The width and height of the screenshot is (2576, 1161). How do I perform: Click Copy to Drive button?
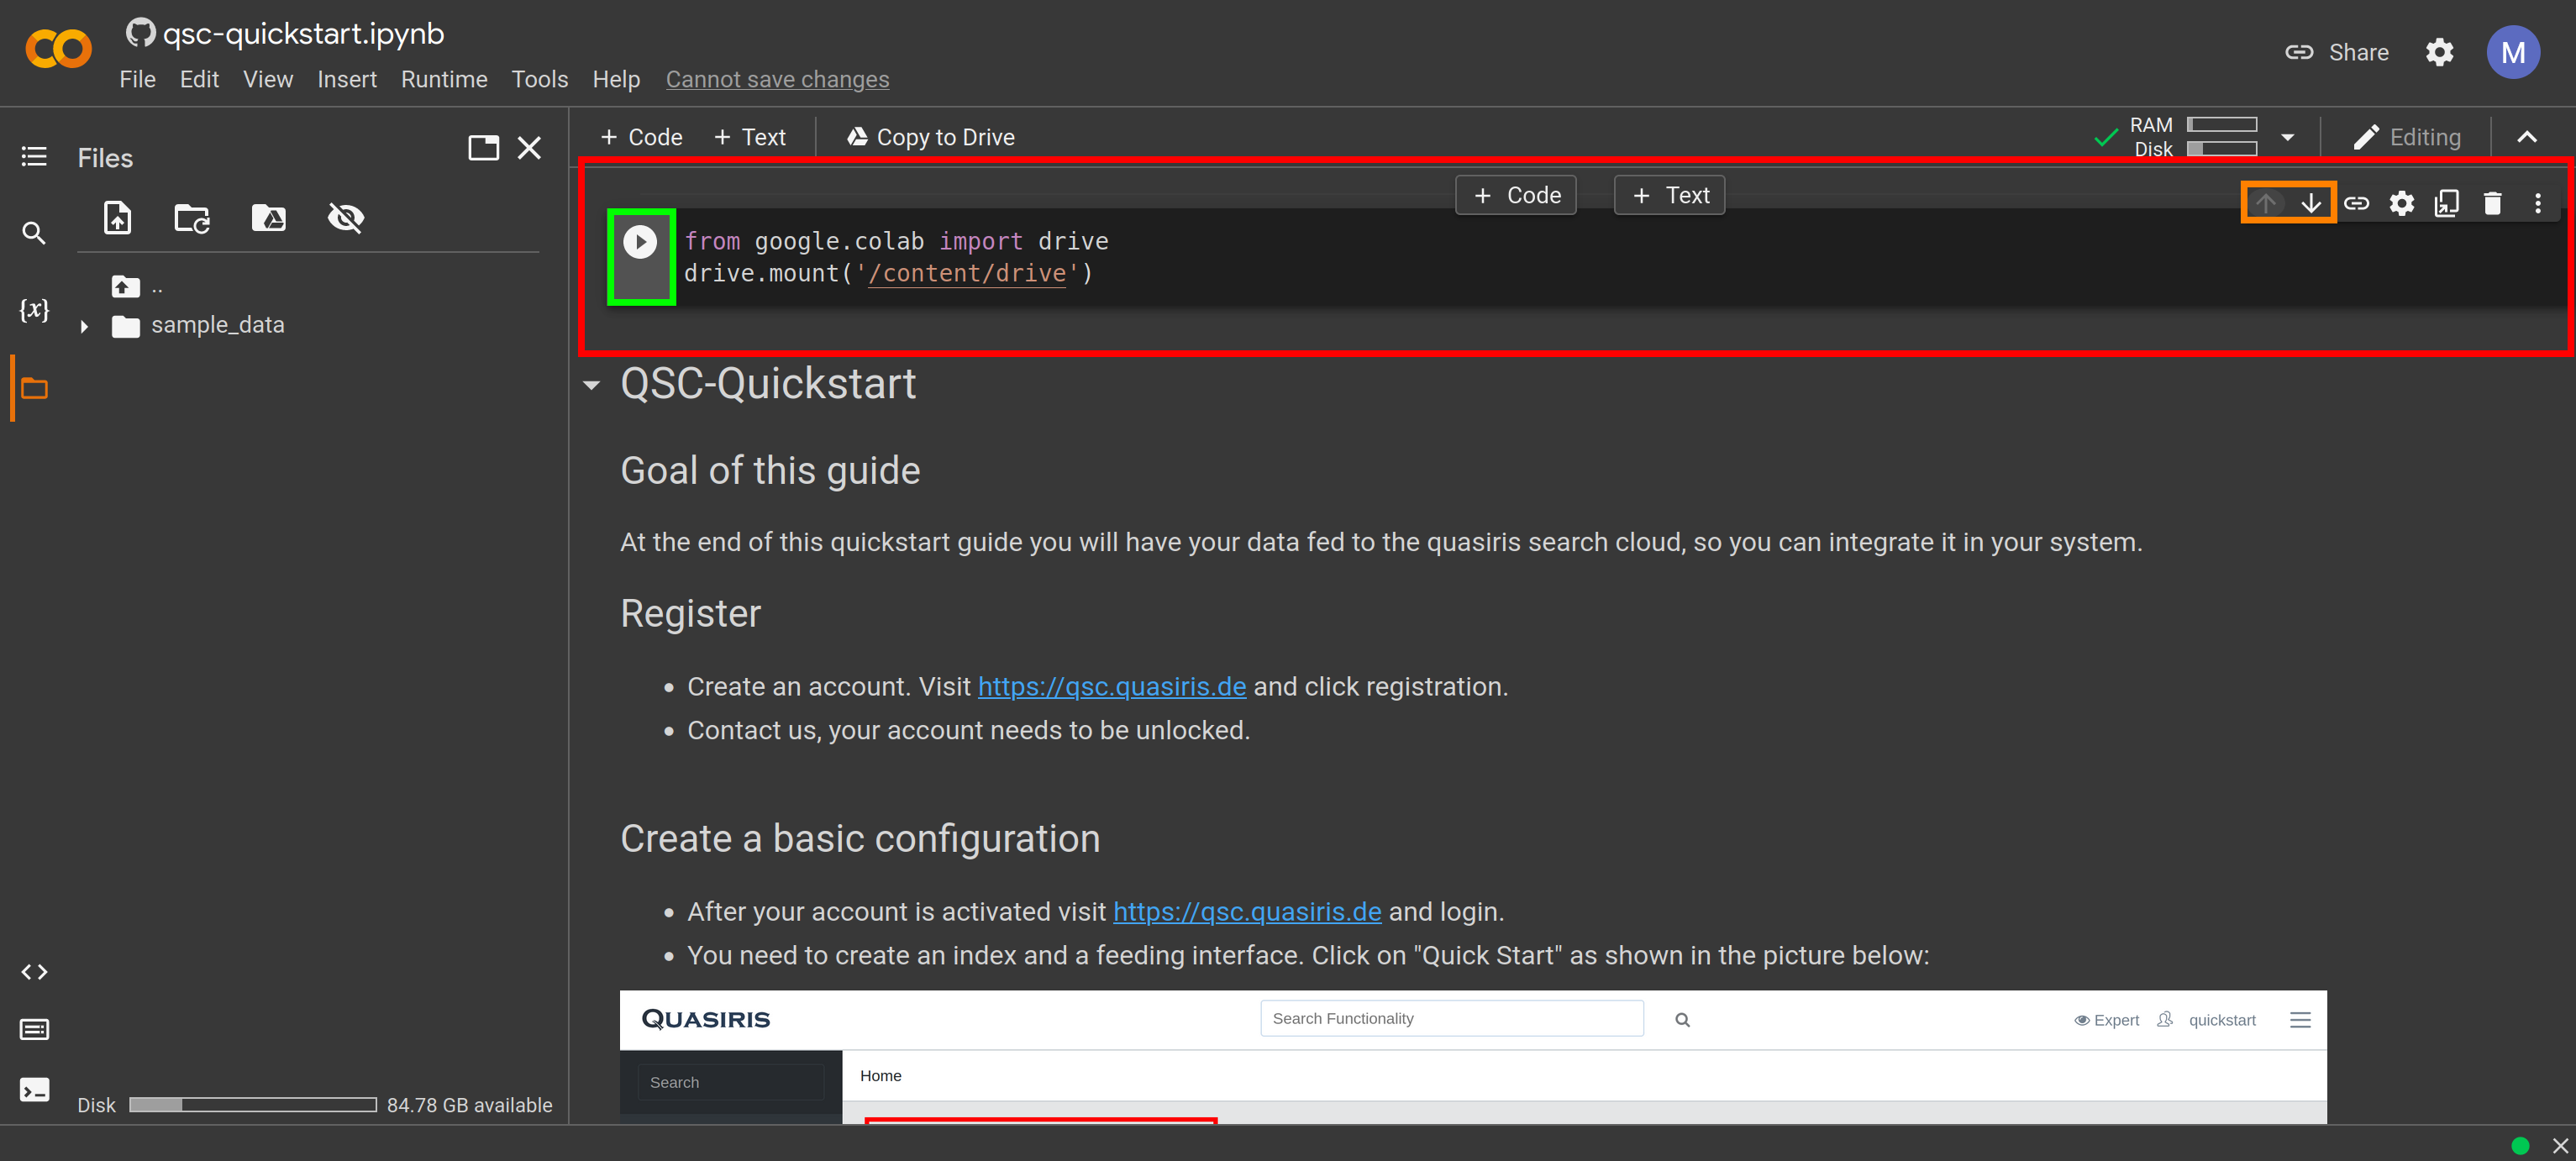(930, 138)
